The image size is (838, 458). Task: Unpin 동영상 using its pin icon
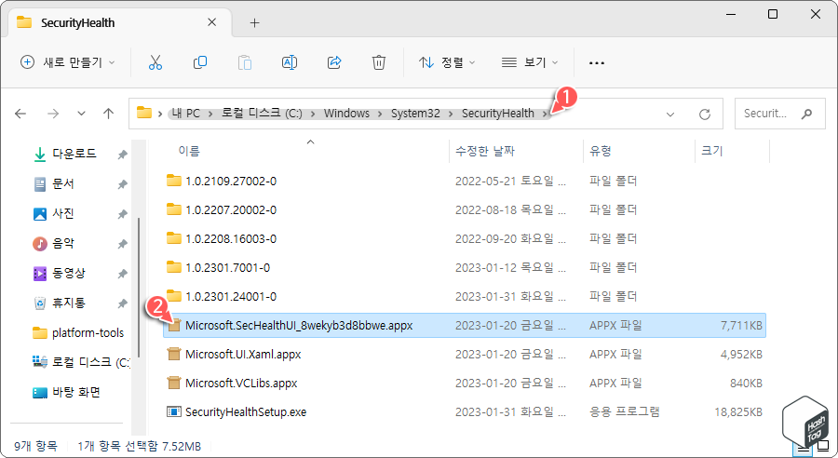122,274
